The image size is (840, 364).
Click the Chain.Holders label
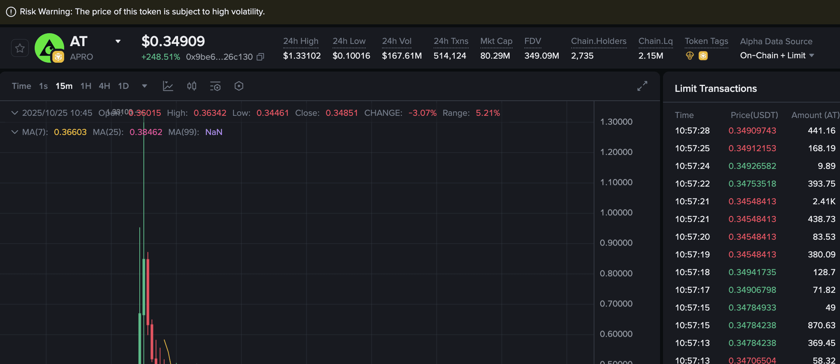click(x=599, y=41)
